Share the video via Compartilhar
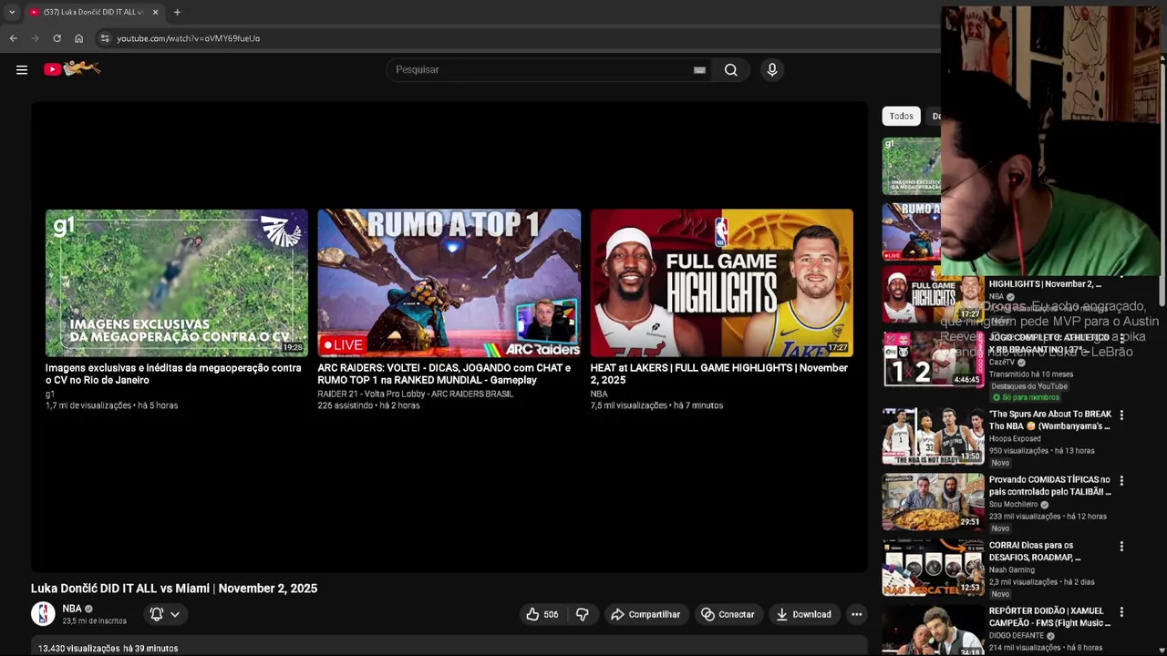Screen dimensions: 1167x656 point(645,614)
